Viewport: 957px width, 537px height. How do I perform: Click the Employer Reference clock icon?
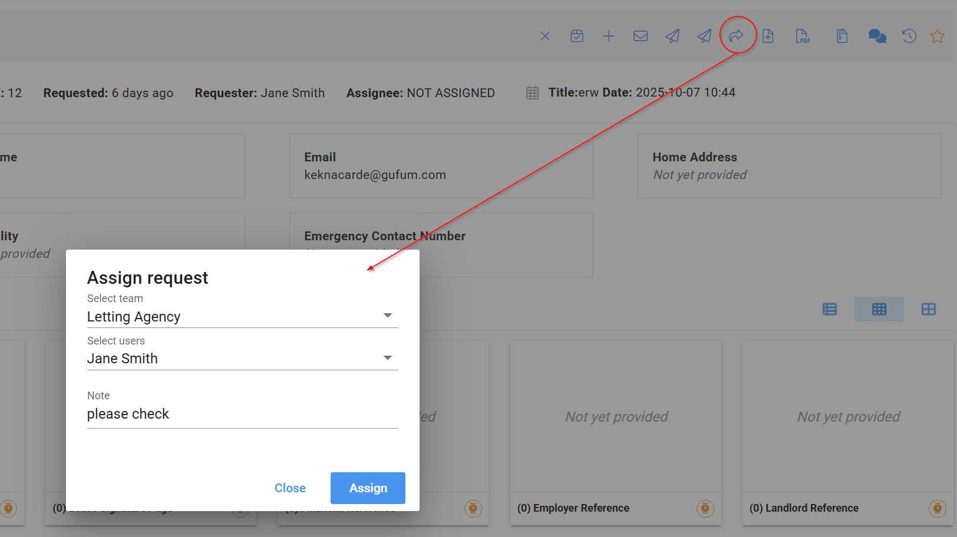tap(705, 508)
